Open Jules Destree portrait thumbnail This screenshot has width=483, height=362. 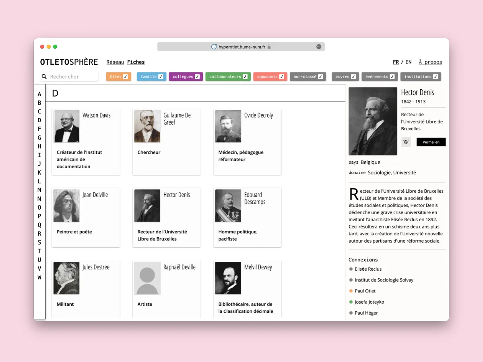point(66,278)
